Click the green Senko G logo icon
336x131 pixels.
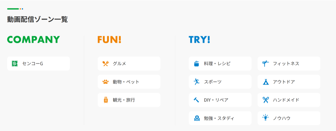[x=15, y=64]
